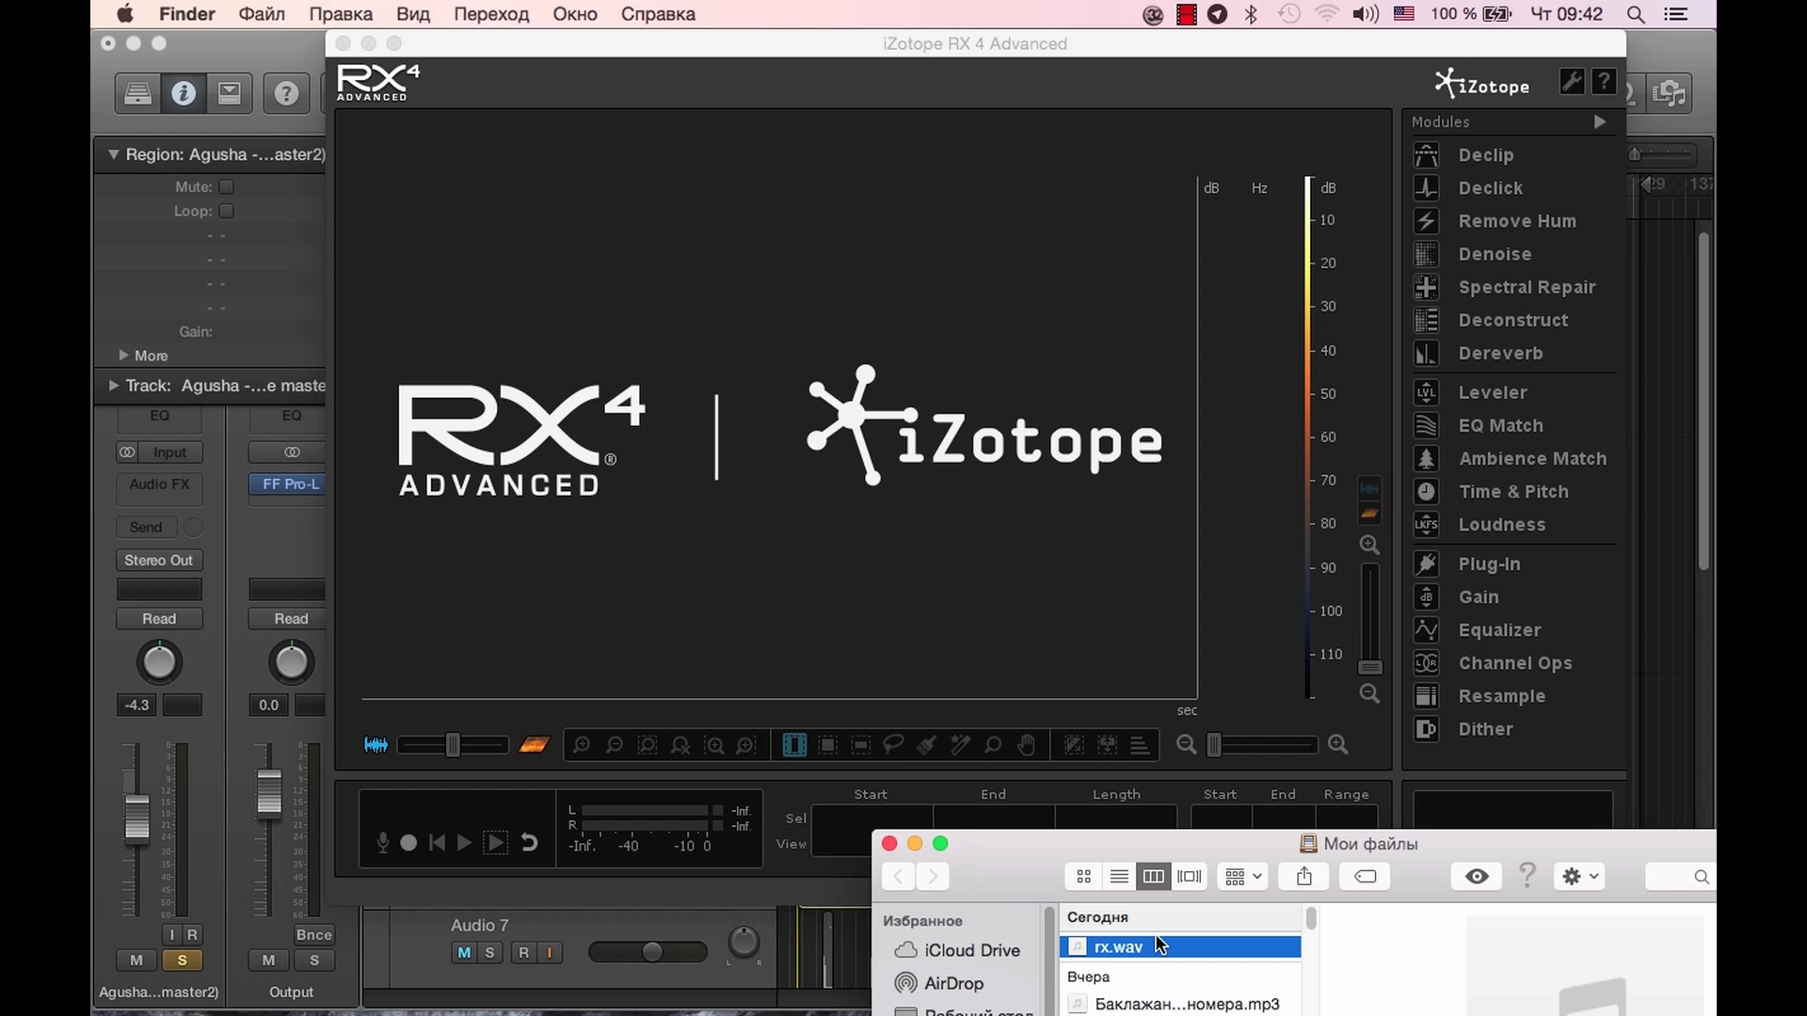Viewport: 1807px width, 1016px height.
Task: Expand the More section in Region inspector
Action: coord(123,355)
